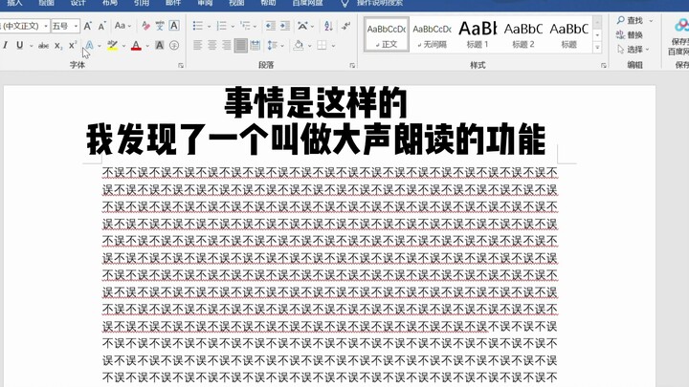The height and width of the screenshot is (387, 689).
Task: Clear all formatting with the eraser icon
Action: click(145, 26)
